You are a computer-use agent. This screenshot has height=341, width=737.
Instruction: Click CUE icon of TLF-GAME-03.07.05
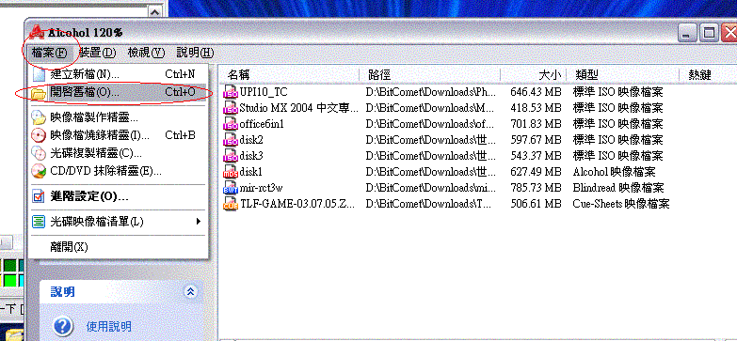(x=231, y=204)
